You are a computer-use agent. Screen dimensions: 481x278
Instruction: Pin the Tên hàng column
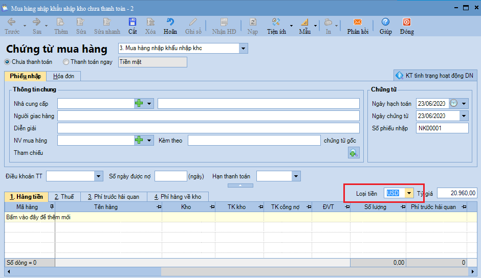coord(159,207)
